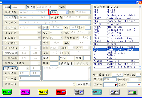Viewport: 142px width, 98px height.
Task: Click the 體重藥量 F6 button
Action: point(79,92)
